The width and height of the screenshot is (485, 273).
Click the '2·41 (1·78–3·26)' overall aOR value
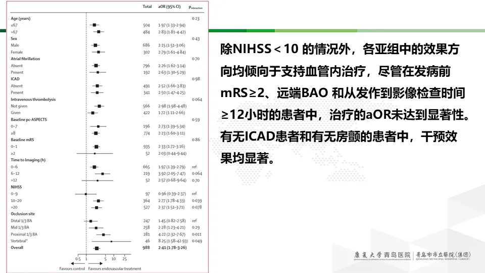[x=172, y=248]
